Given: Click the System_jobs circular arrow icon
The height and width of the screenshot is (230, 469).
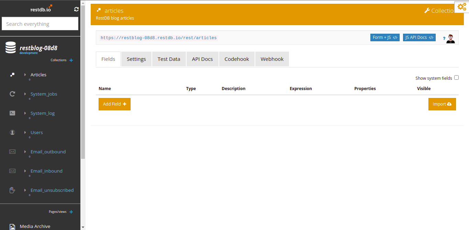Looking at the screenshot, I should (x=12, y=94).
